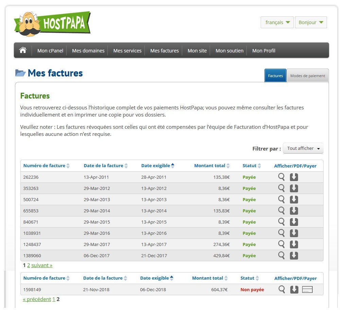Click the « précédent pagination link
The height and width of the screenshot is (318, 346).
(x=37, y=299)
